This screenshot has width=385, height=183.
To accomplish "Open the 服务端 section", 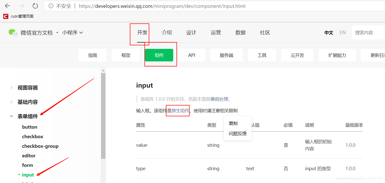I will click(x=226, y=55).
